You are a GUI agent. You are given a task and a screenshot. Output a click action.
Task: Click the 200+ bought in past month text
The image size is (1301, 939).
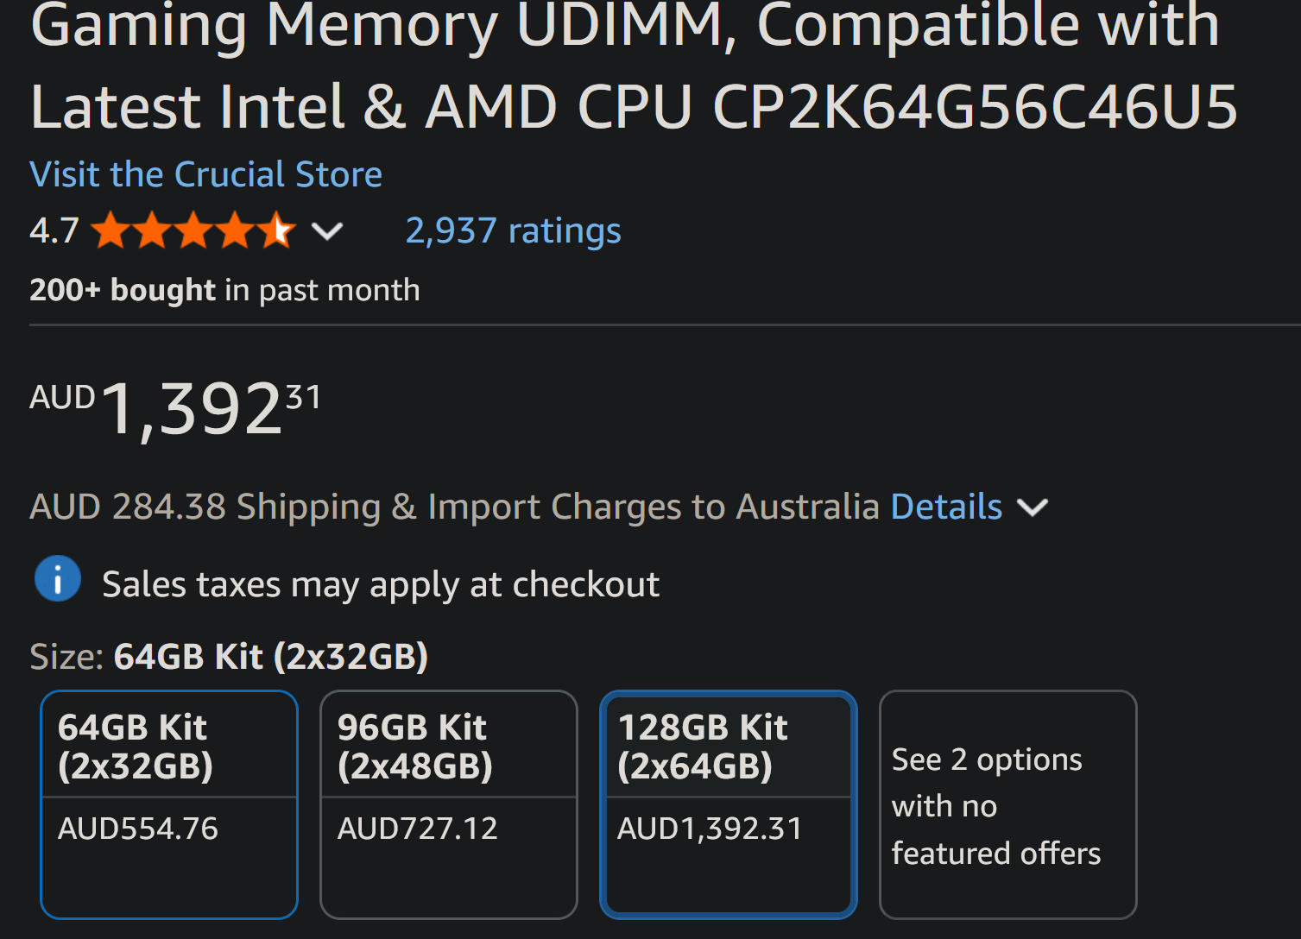tap(224, 291)
